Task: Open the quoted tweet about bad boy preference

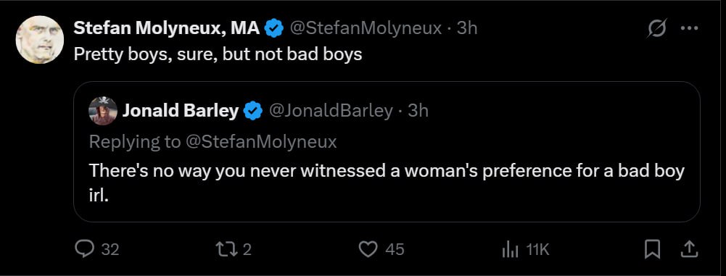Action: (x=387, y=152)
